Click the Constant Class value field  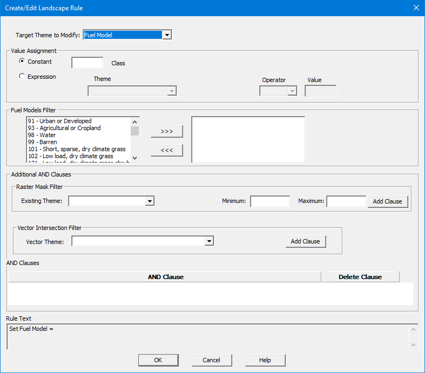[87, 63]
